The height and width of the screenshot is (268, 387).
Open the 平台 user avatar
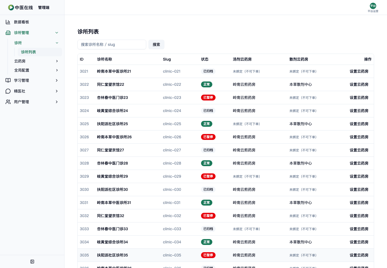[x=373, y=6]
